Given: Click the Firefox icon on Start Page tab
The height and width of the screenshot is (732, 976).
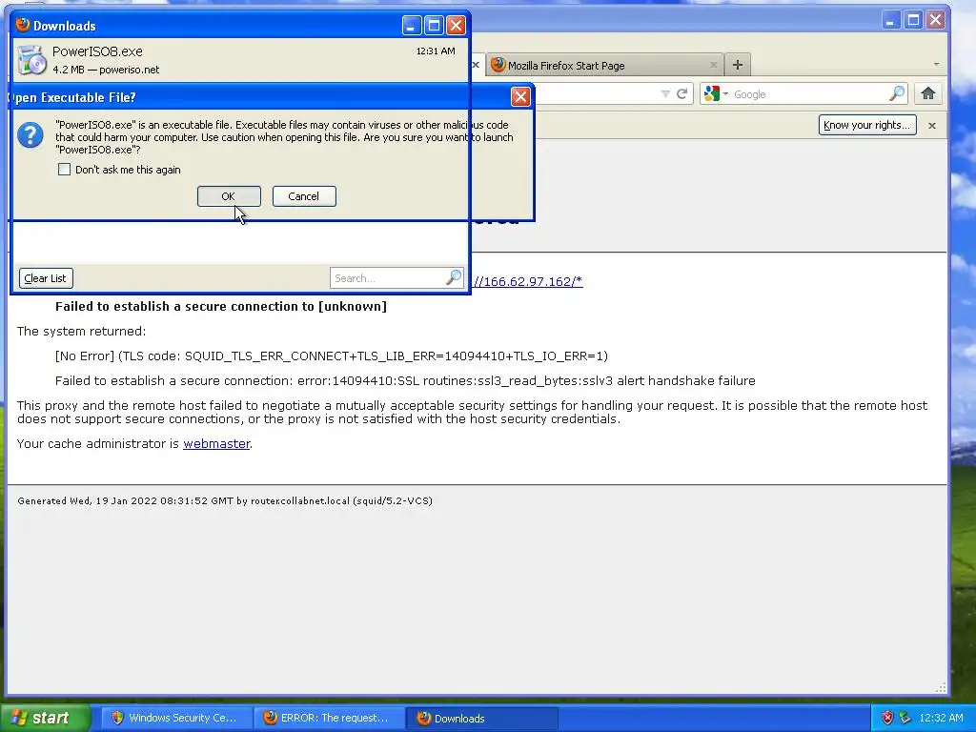Looking at the screenshot, I should 498,65.
